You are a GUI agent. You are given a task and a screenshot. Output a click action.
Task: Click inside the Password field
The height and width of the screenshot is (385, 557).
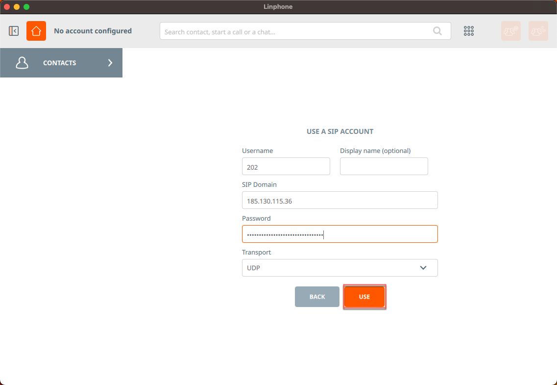[339, 234]
